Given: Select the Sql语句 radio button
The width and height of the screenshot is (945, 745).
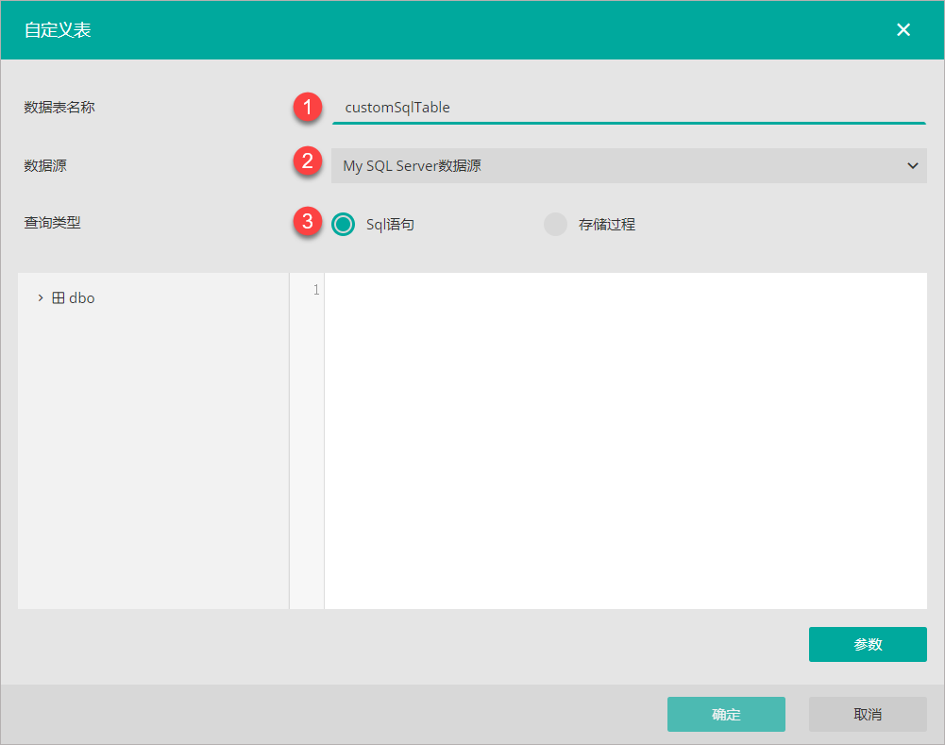Looking at the screenshot, I should pos(344,224).
